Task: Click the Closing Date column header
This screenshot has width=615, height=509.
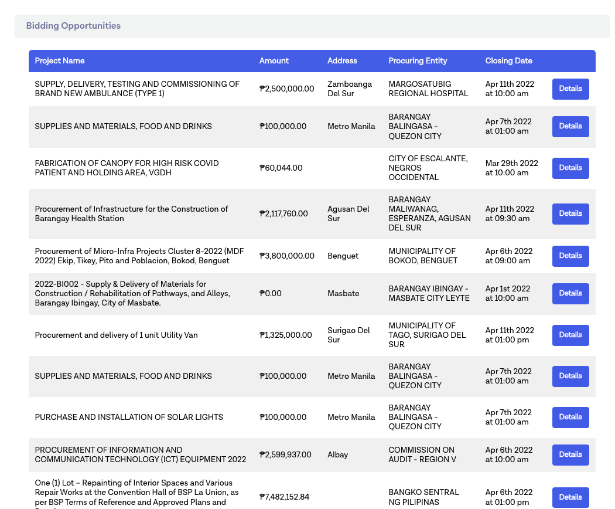Action: 508,61
